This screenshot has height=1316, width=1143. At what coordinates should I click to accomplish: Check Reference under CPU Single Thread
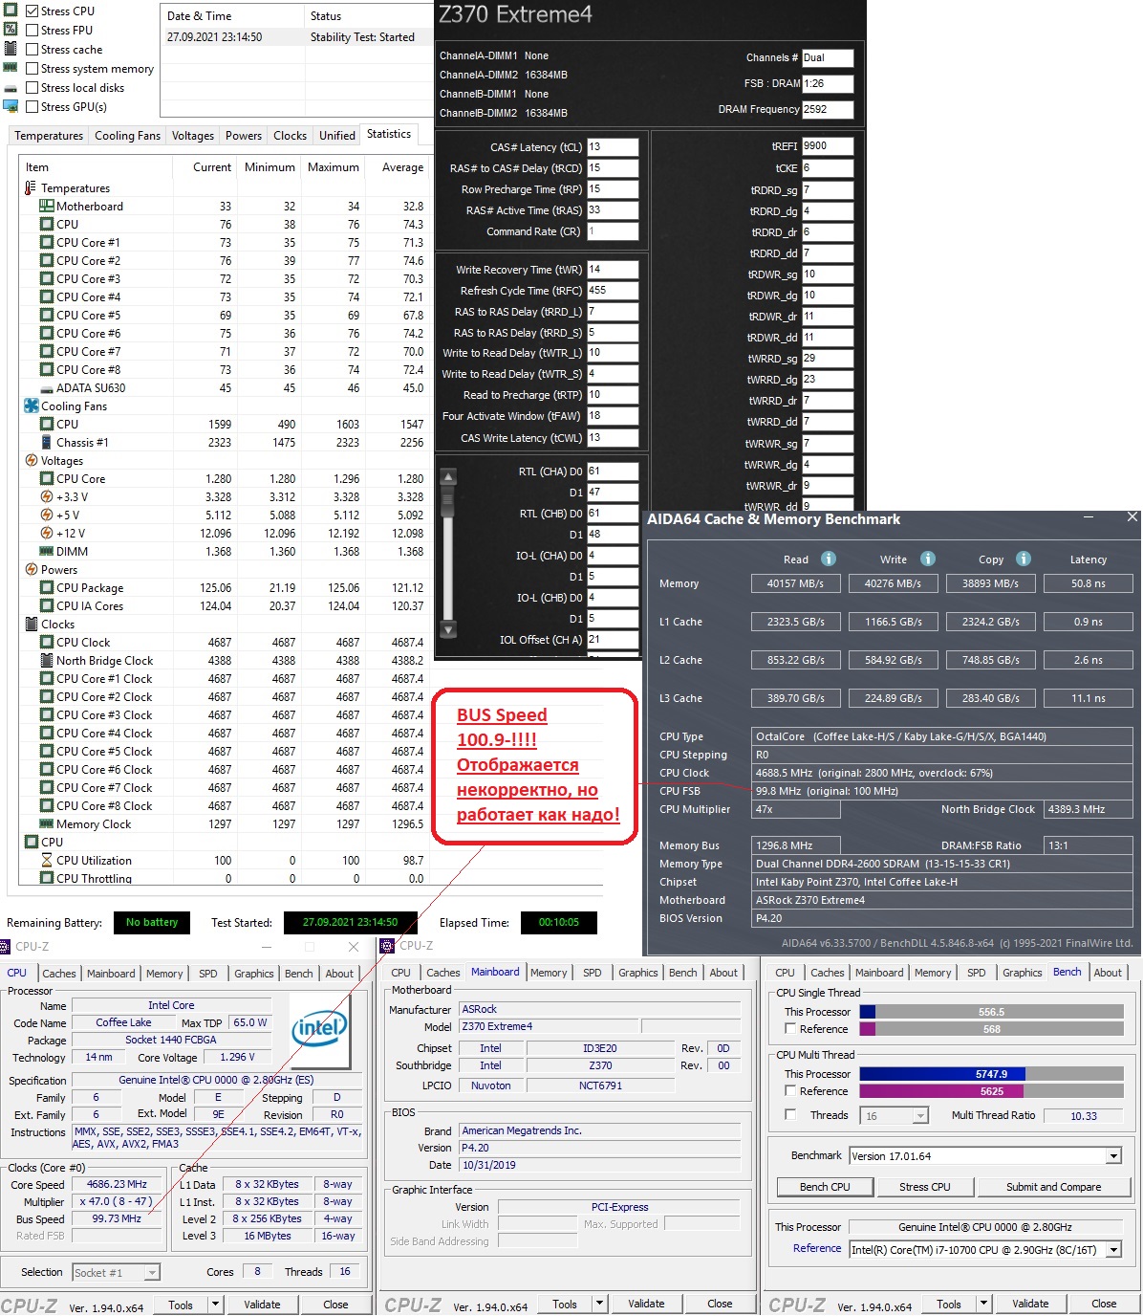point(790,1028)
